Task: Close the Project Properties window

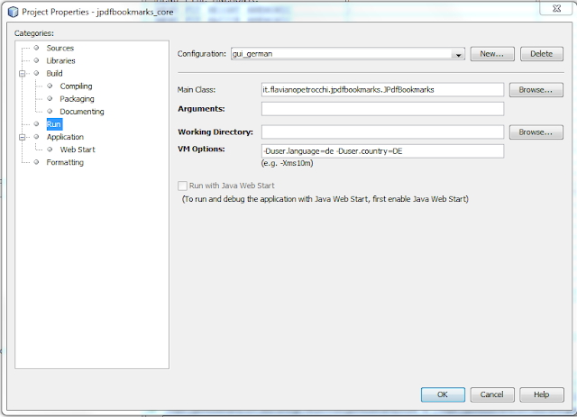Action: pos(556,8)
